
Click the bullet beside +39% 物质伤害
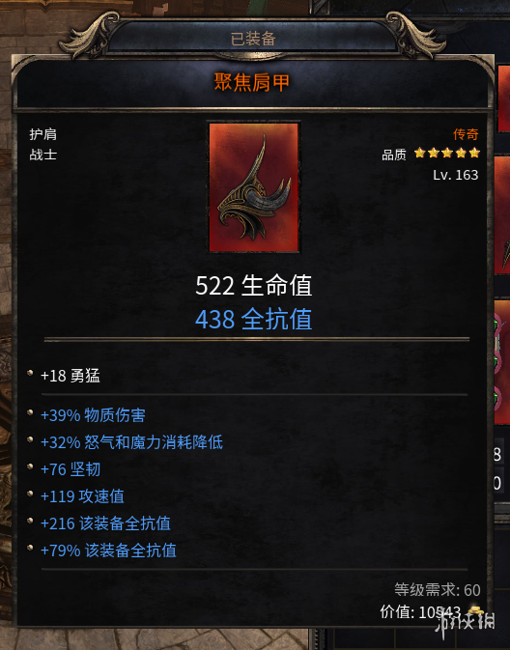click(30, 412)
